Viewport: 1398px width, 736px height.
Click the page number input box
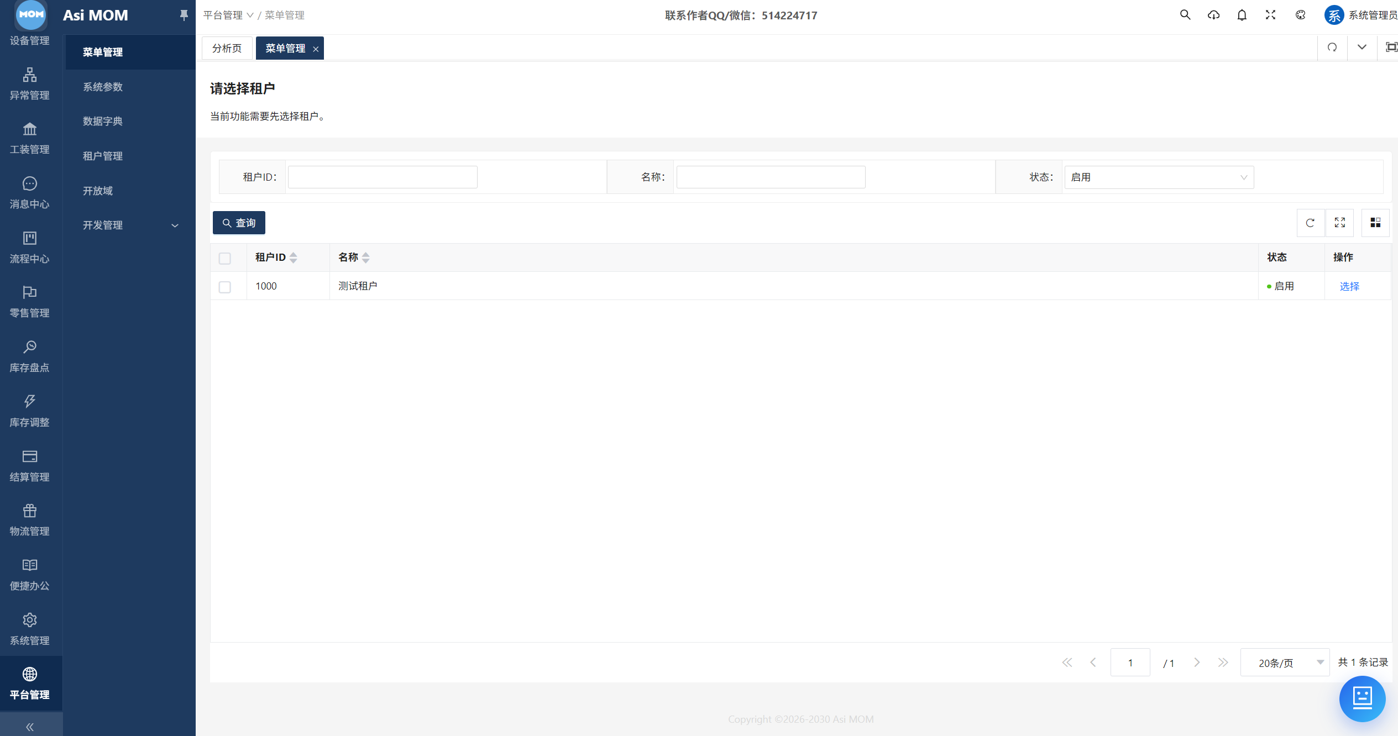click(1130, 663)
